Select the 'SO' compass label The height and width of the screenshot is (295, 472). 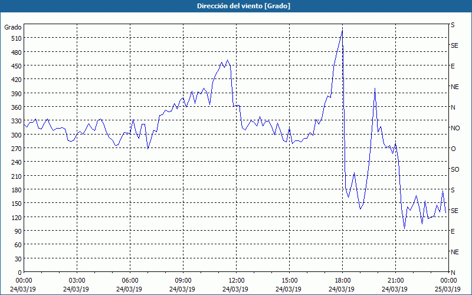(x=455, y=169)
